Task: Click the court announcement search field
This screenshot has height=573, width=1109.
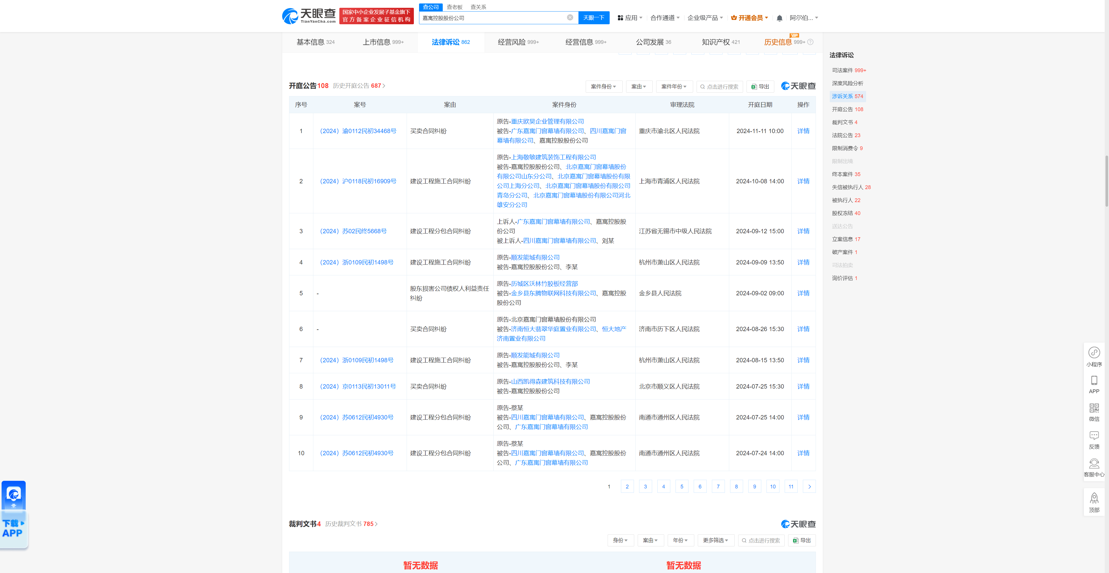Action: coord(720,87)
